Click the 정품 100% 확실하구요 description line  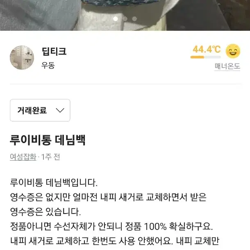(111, 226)
